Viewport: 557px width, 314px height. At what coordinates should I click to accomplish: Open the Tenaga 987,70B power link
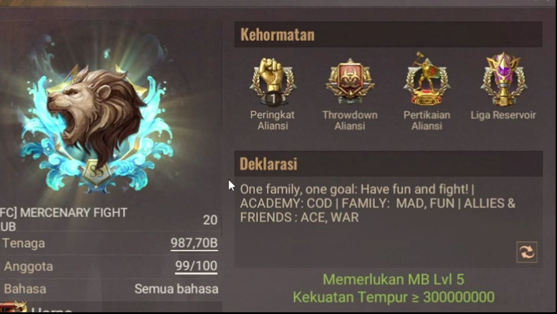194,244
